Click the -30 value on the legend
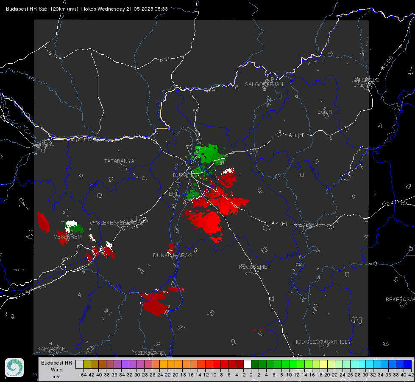This screenshot has width=415, height=382. [136, 375]
